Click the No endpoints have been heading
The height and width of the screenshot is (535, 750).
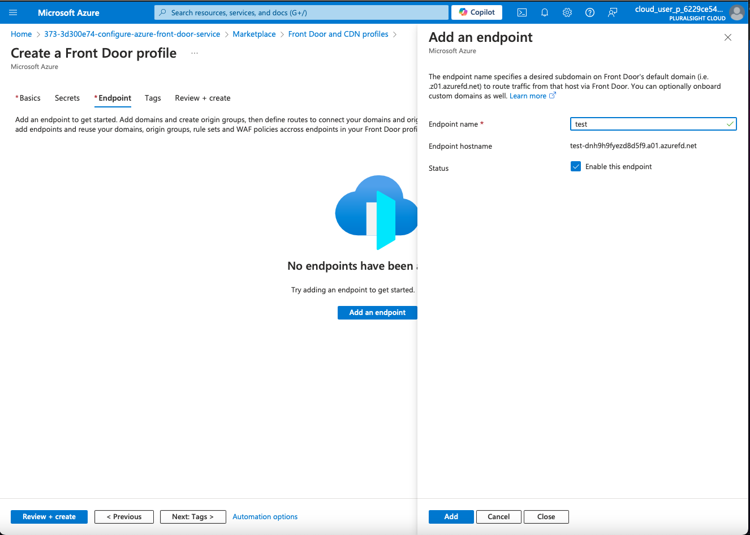pos(352,266)
